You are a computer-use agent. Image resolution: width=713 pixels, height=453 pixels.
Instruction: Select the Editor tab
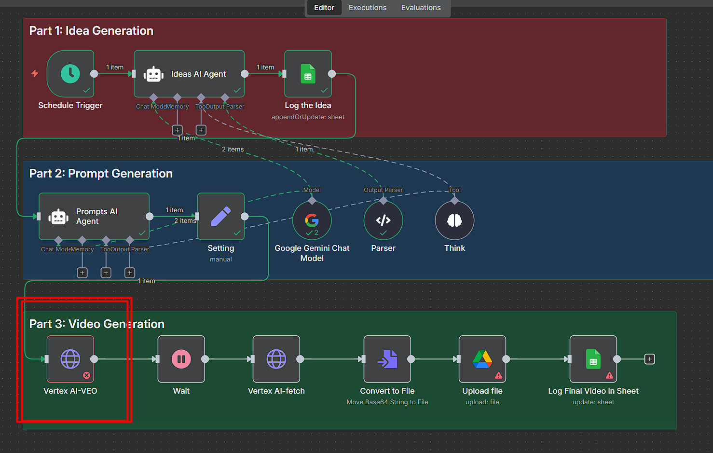(324, 8)
